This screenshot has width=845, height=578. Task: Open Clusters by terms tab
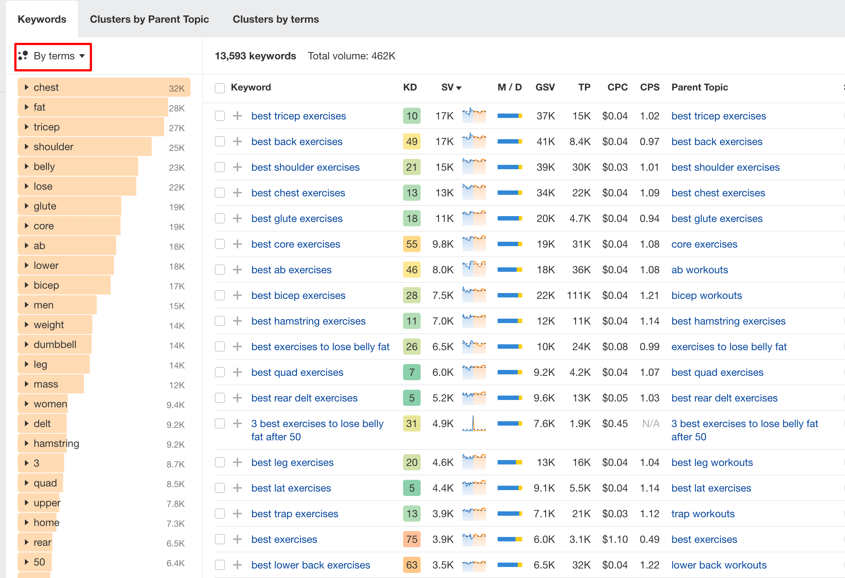click(276, 19)
